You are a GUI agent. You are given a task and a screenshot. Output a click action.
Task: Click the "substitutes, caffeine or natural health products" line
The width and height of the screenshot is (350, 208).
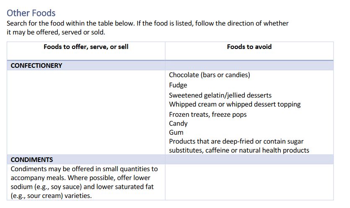(239, 150)
